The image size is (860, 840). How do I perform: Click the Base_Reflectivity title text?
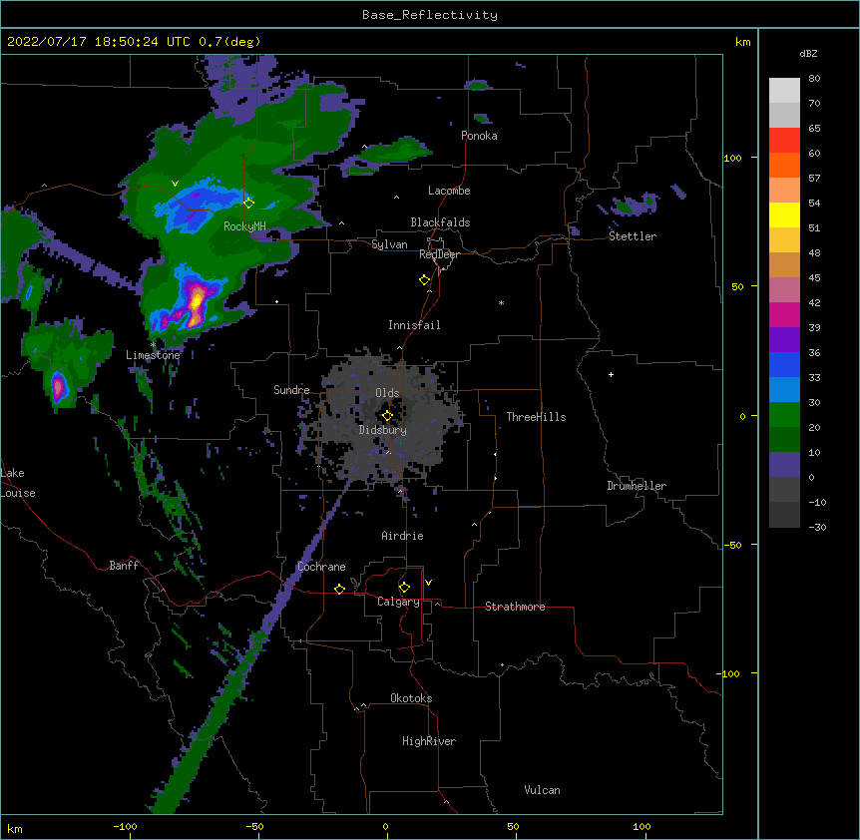tap(430, 15)
